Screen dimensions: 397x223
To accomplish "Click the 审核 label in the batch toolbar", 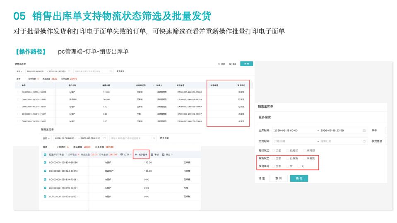I will [156, 154].
